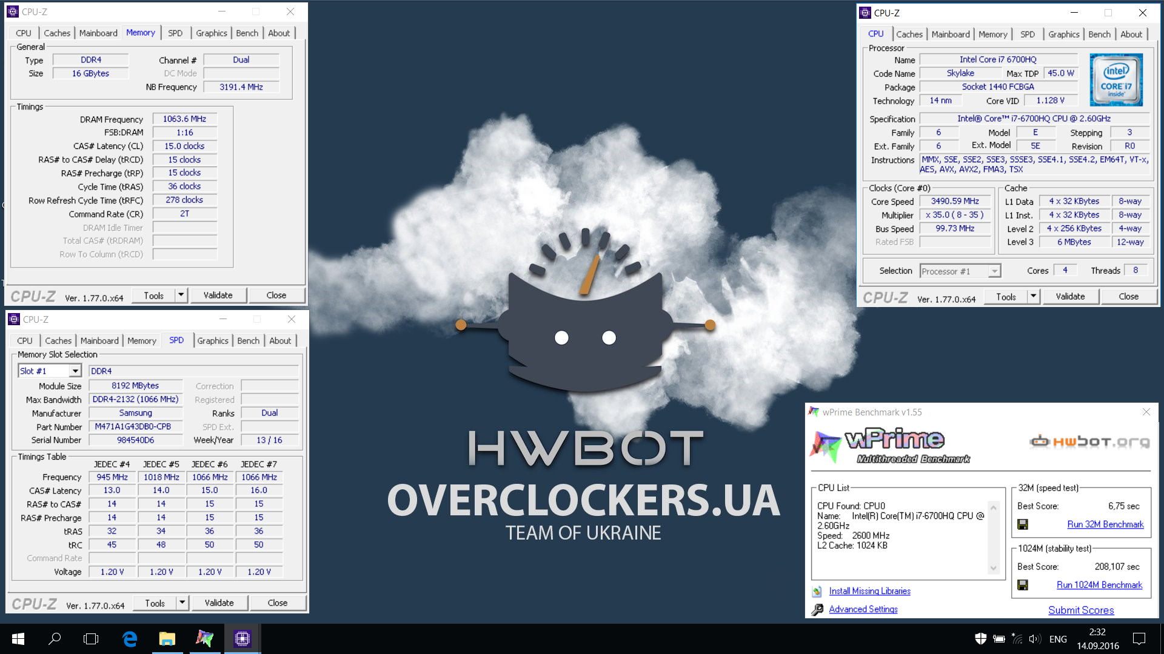The height and width of the screenshot is (654, 1164).
Task: Click CPU-Z title icon in CPU window
Action: coord(865,13)
